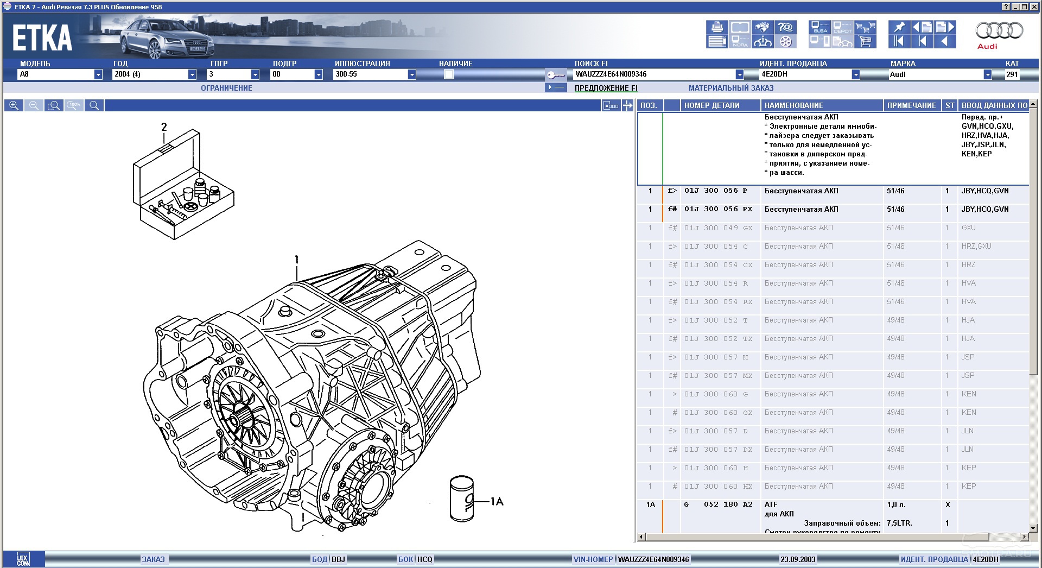The height and width of the screenshot is (568, 1042).
Task: Click the key icon next to VIN search
Action: (556, 75)
